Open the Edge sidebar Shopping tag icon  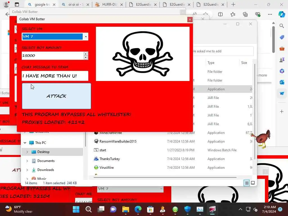pyautogui.click(x=282, y=37)
